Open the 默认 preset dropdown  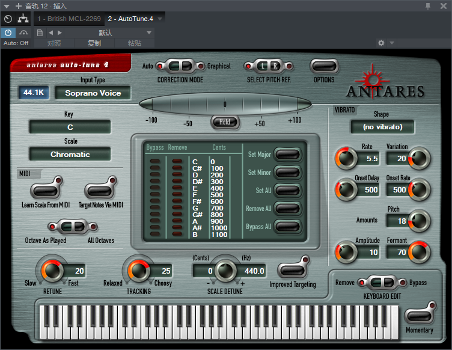point(109,33)
